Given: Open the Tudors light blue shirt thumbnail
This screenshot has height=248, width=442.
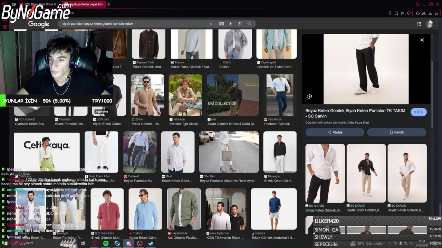Looking at the screenshot, I should 145,209.
